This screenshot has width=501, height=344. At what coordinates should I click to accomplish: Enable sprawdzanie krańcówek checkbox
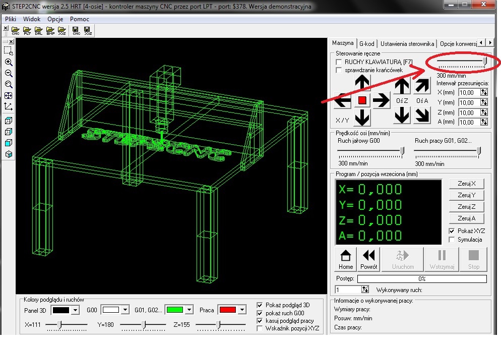pyautogui.click(x=339, y=70)
